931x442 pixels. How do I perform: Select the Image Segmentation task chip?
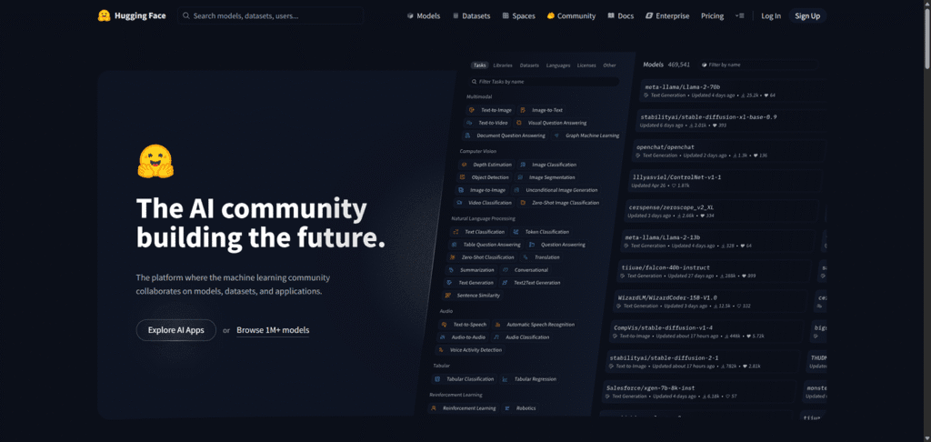pyautogui.click(x=546, y=177)
